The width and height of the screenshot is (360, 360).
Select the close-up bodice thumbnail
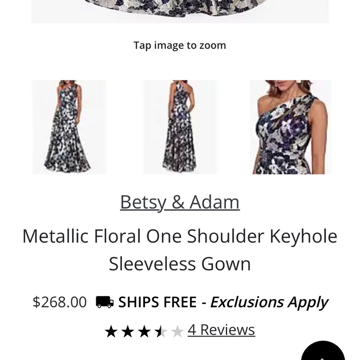pos(290,127)
